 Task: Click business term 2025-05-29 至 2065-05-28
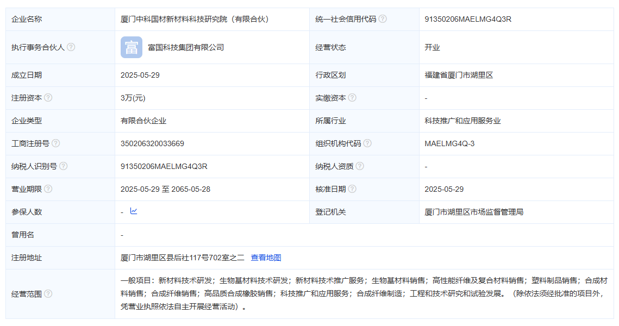165,189
